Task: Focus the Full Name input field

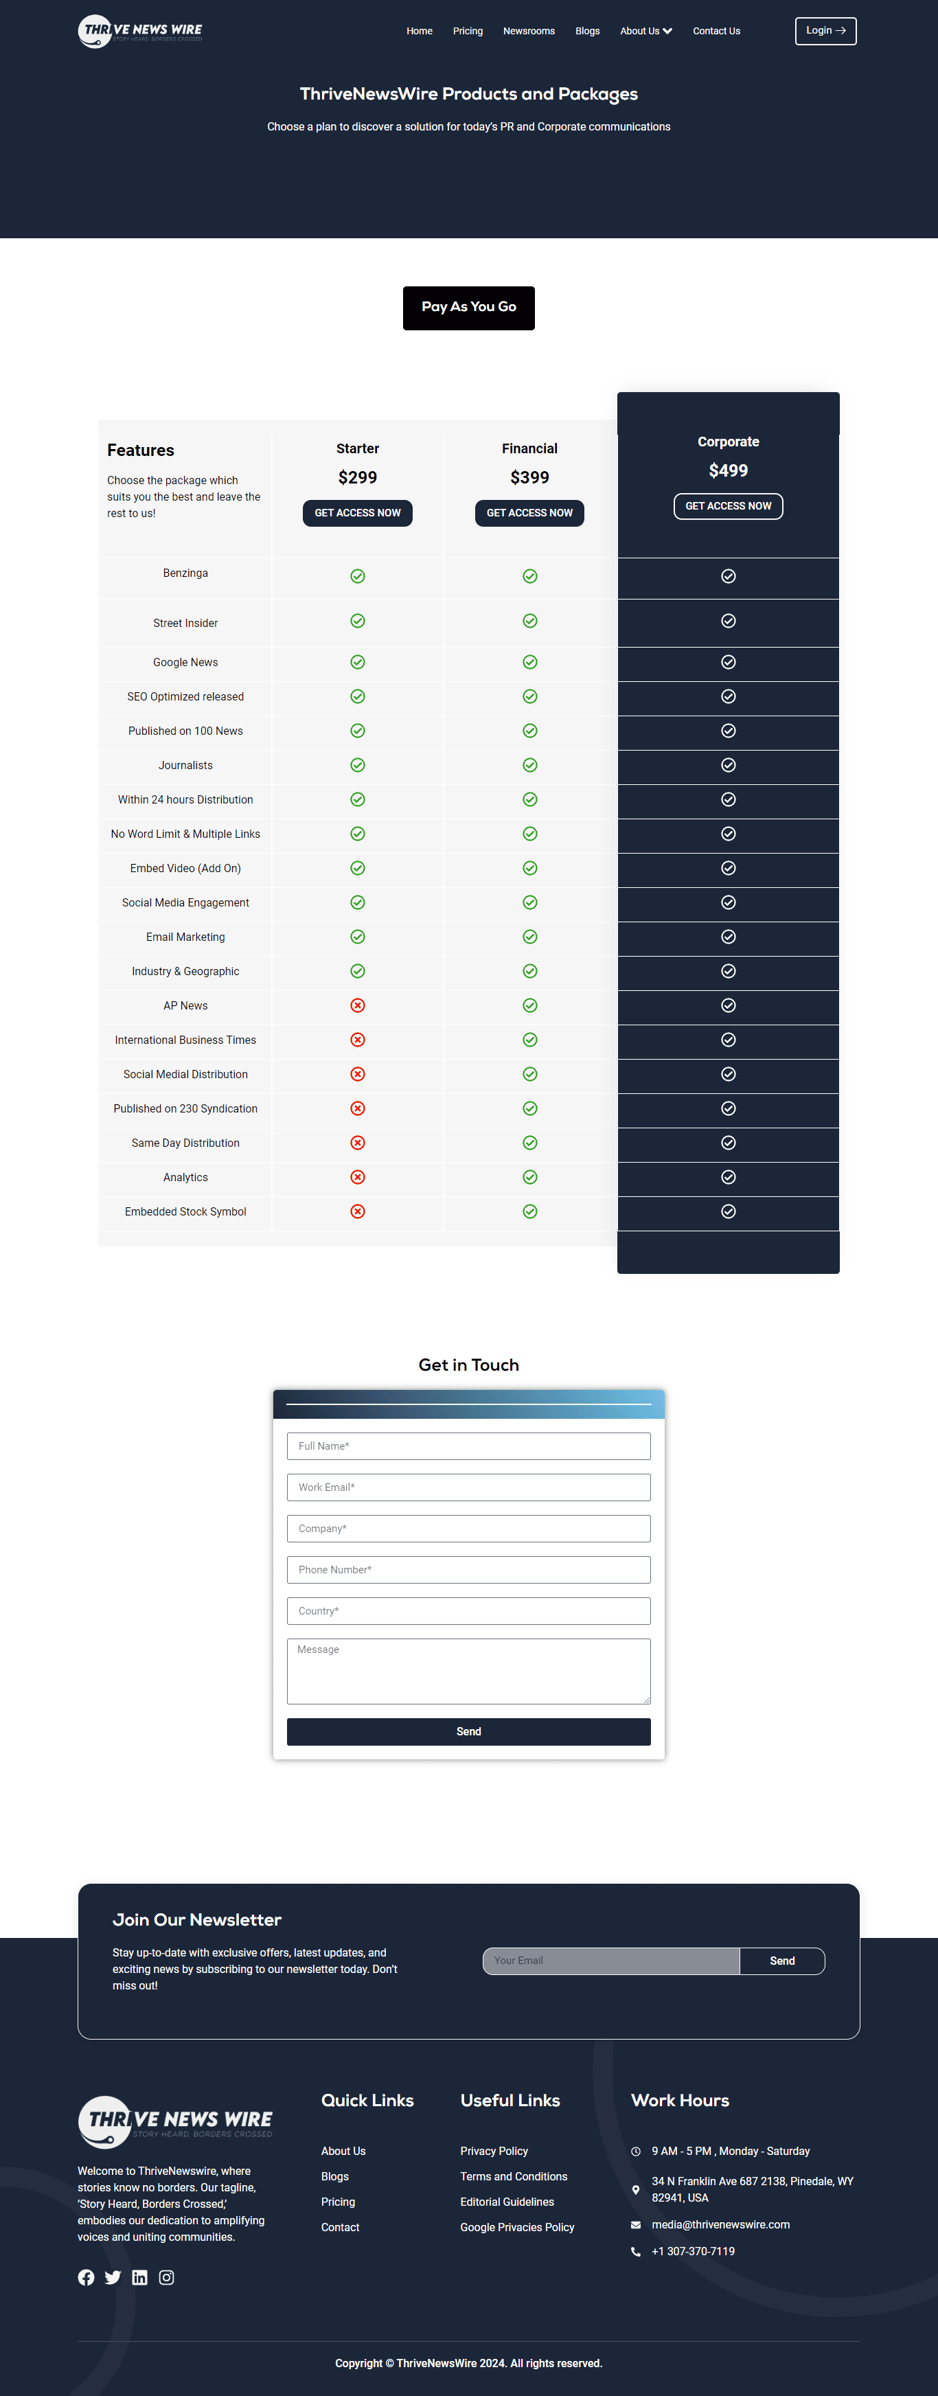Action: pos(468,1446)
